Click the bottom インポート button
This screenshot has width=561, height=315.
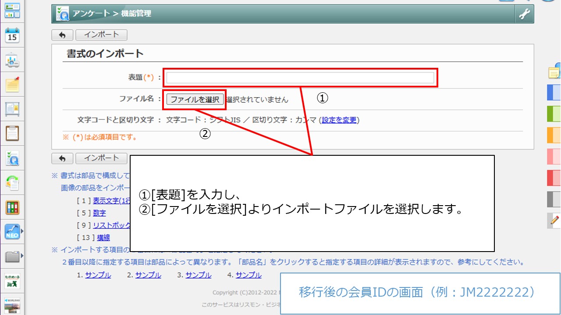101,158
